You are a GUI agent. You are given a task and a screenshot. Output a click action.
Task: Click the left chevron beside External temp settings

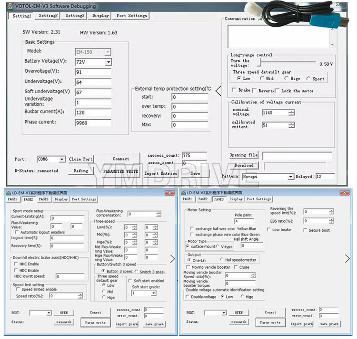(218, 91)
